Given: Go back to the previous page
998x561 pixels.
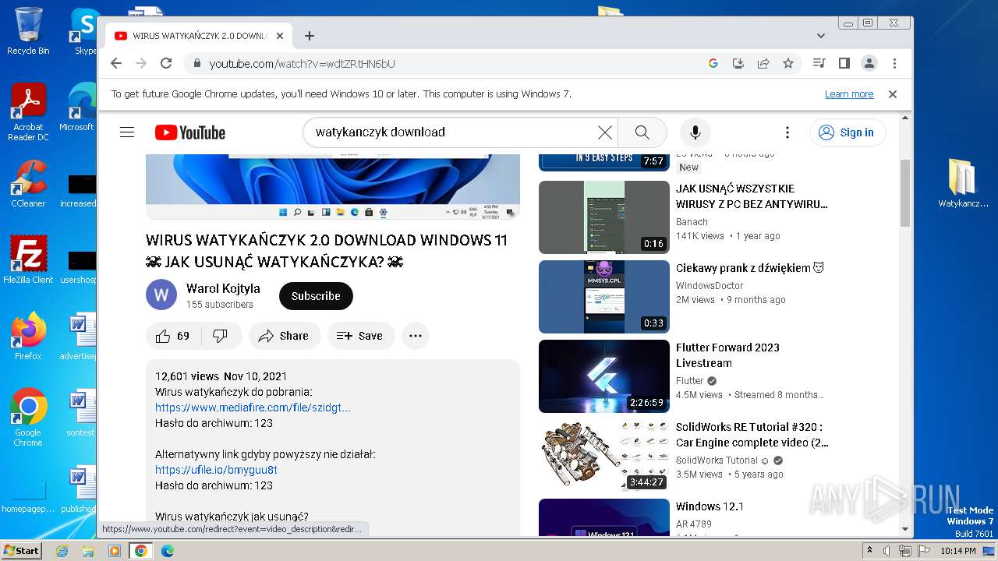Looking at the screenshot, I should 116,63.
